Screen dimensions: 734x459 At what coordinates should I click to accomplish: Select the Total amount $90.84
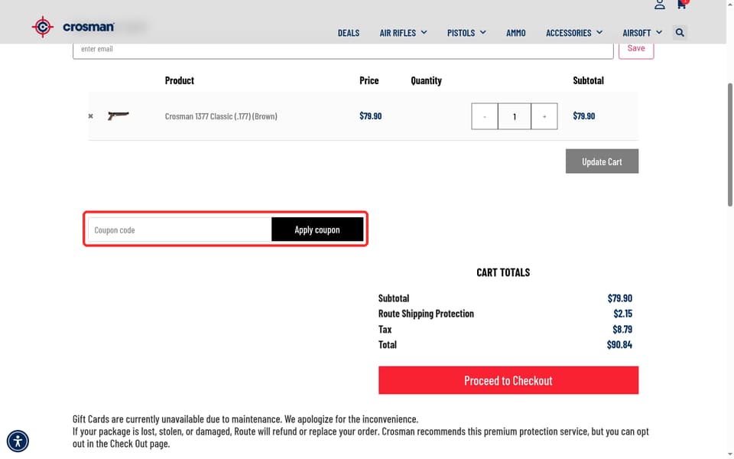619,345
